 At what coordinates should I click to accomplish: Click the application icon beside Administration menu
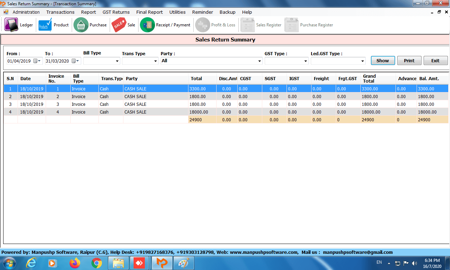6,12
